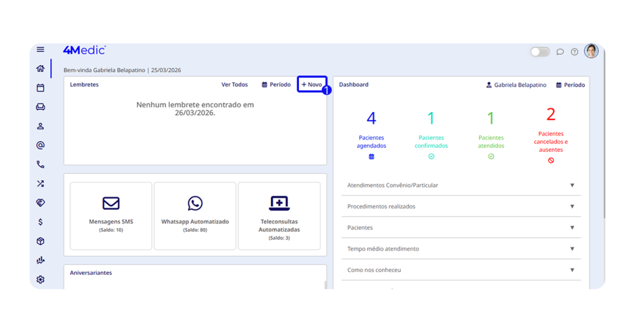Screen dimensions: 635x333
Task: Open Período filter in Lembretes panel
Action: click(276, 85)
